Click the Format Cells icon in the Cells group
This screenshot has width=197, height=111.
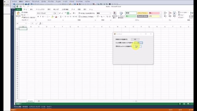[x=175, y=13]
